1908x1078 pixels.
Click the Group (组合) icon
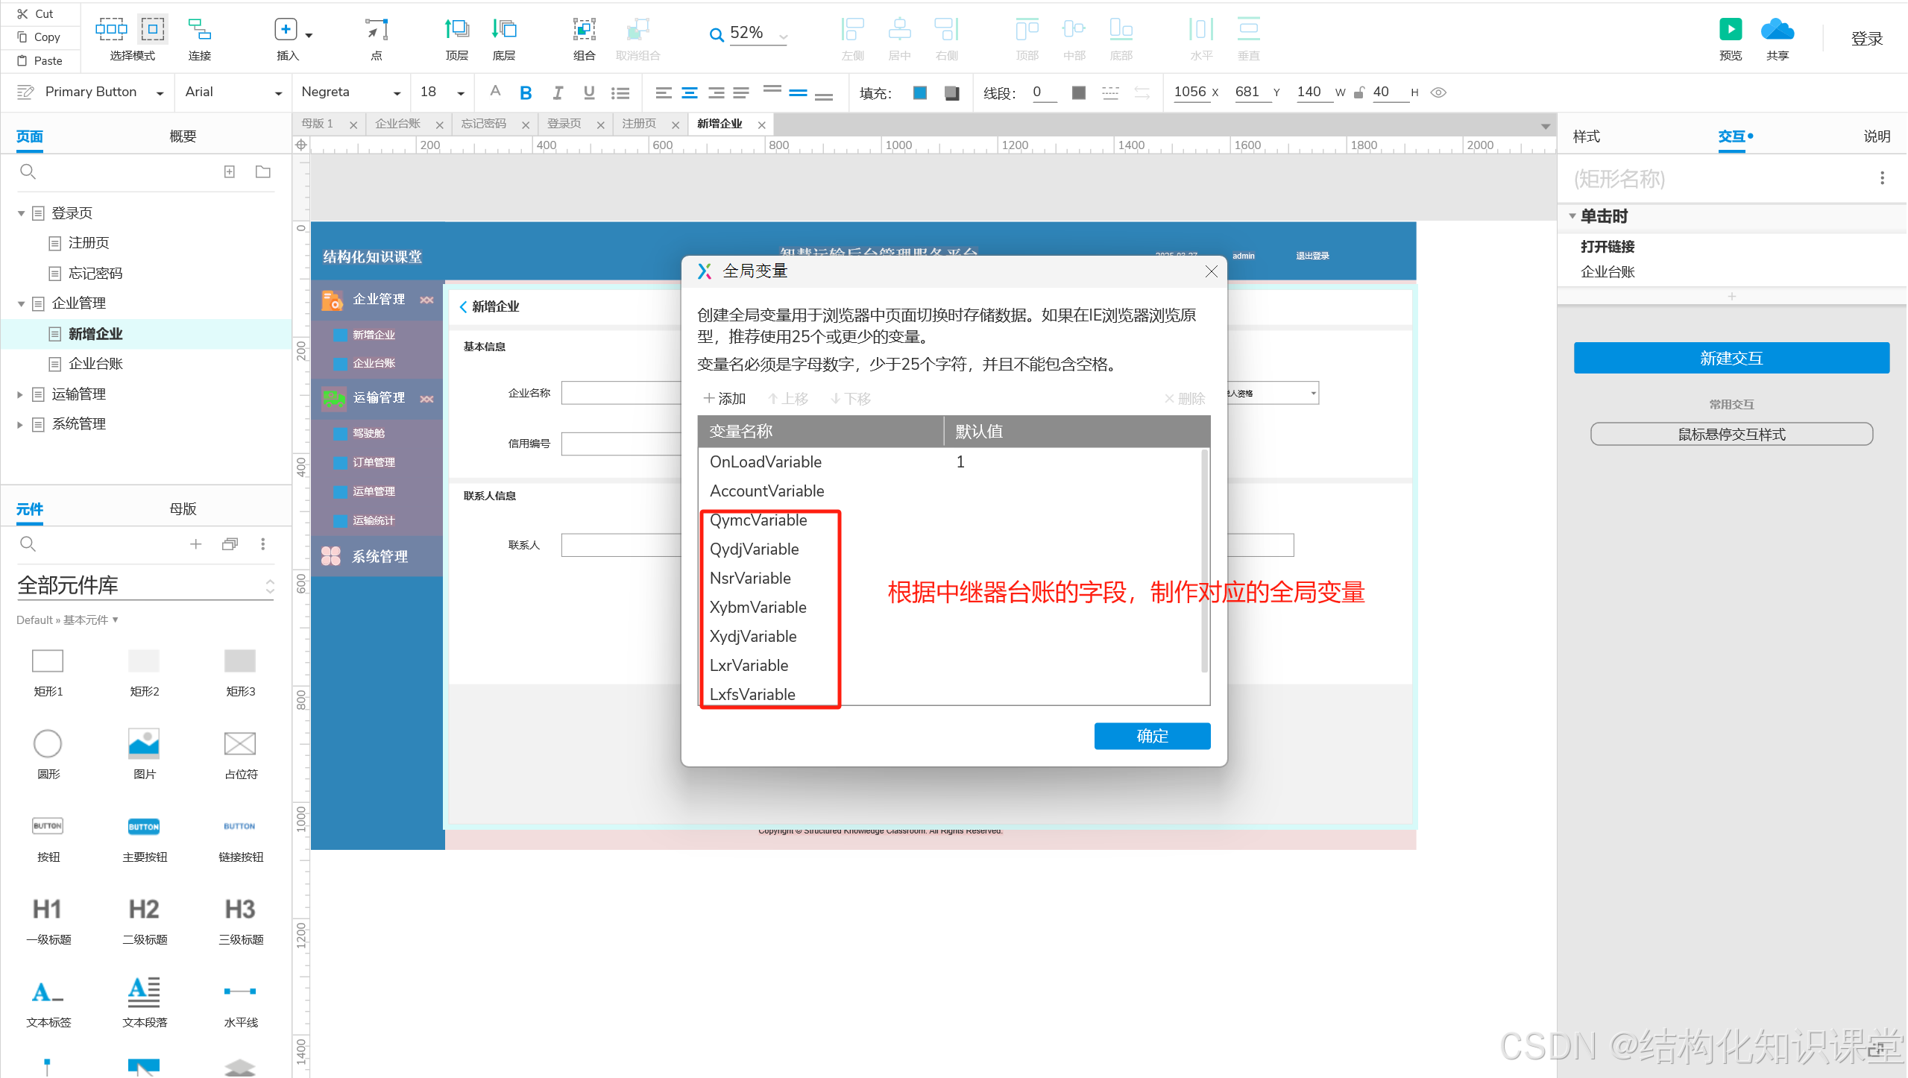coord(584,30)
